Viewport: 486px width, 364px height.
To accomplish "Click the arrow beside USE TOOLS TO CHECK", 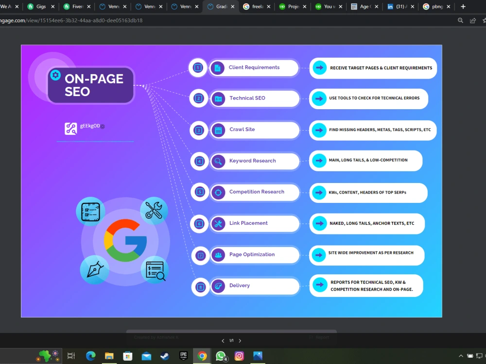I will (319, 99).
